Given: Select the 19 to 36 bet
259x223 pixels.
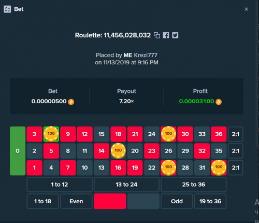Looking at the screenshot, I should point(210,201).
